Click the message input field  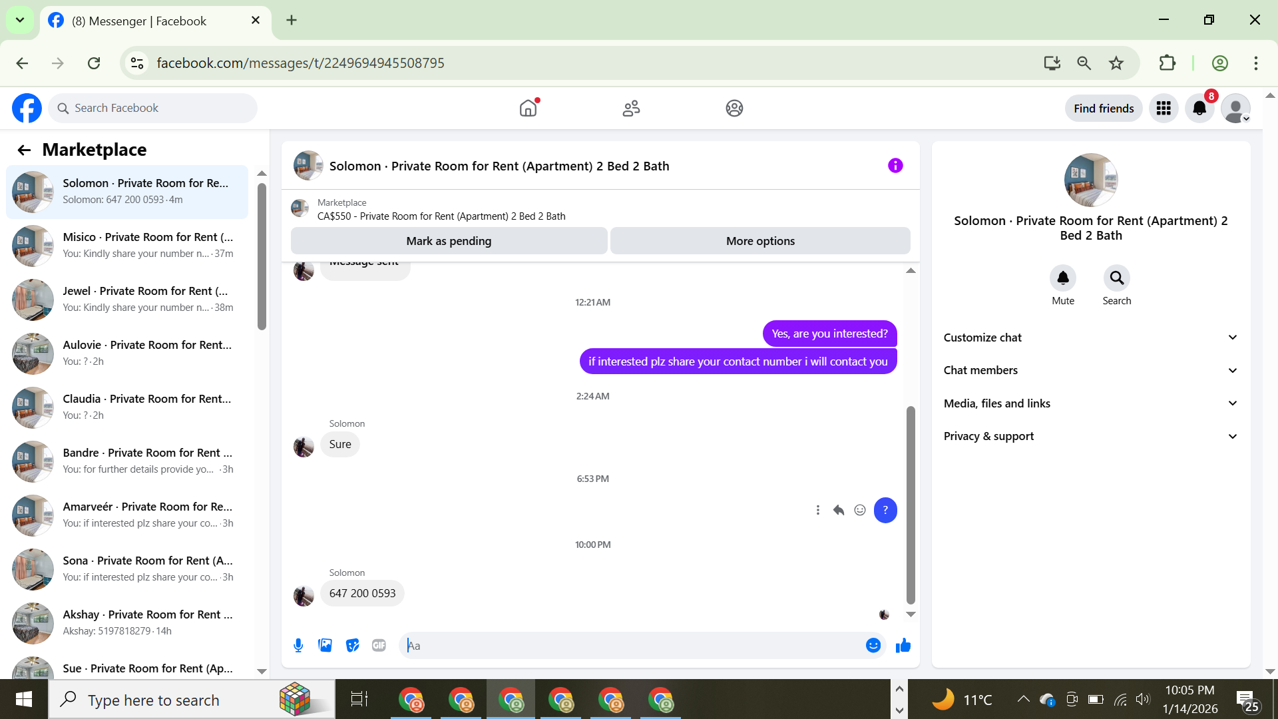coord(632,645)
